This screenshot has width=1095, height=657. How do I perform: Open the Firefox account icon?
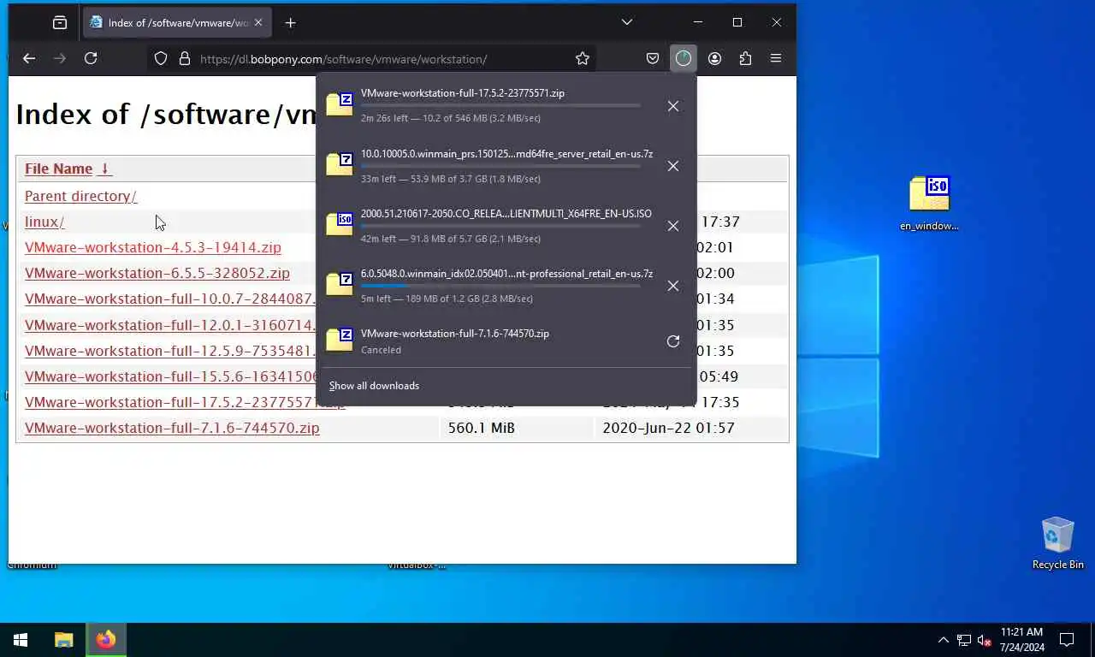[714, 58]
